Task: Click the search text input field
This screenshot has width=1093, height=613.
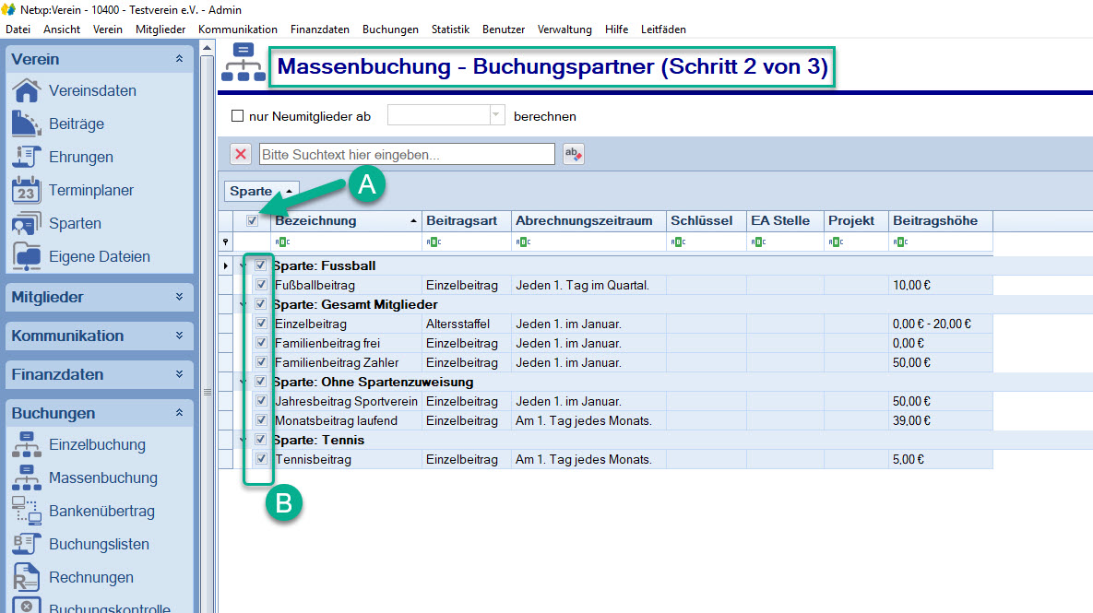Action: click(x=407, y=154)
